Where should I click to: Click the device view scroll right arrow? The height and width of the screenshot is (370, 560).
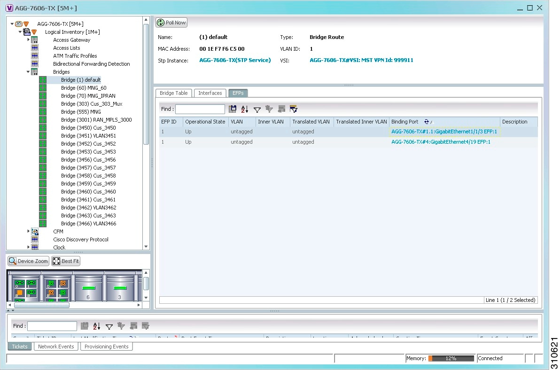(x=139, y=305)
